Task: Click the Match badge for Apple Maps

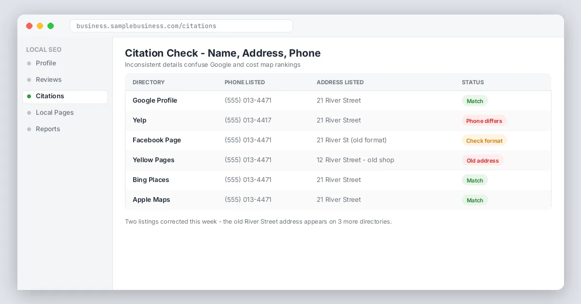Action: coord(475,200)
